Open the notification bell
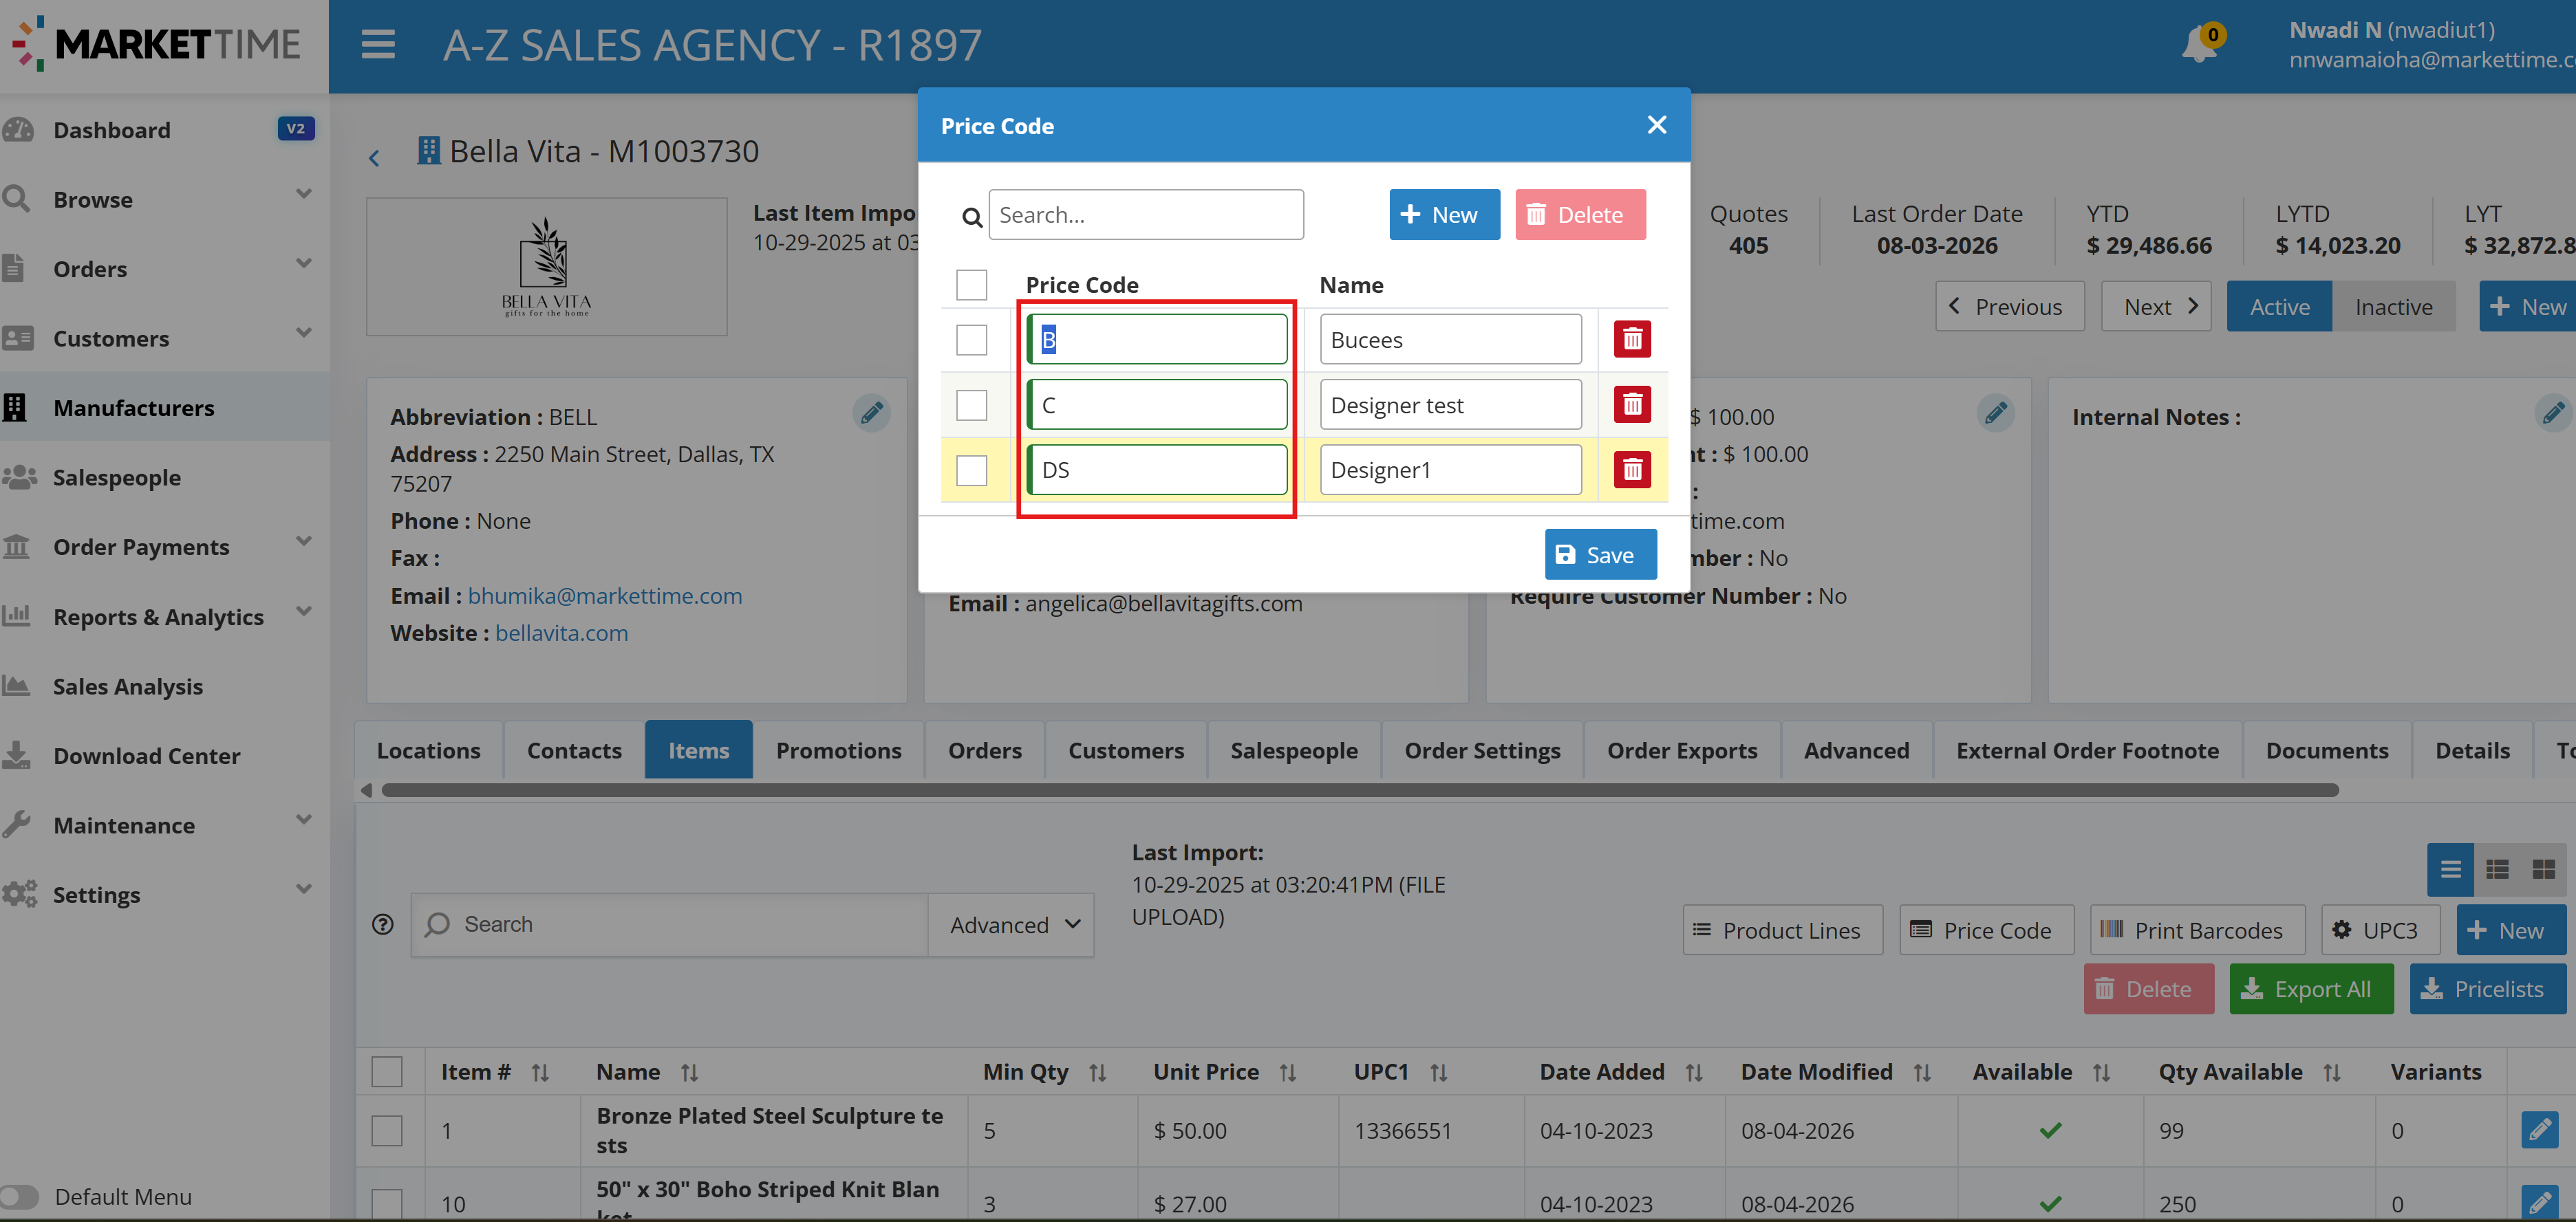Viewport: 2576px width, 1222px height. 2200,45
